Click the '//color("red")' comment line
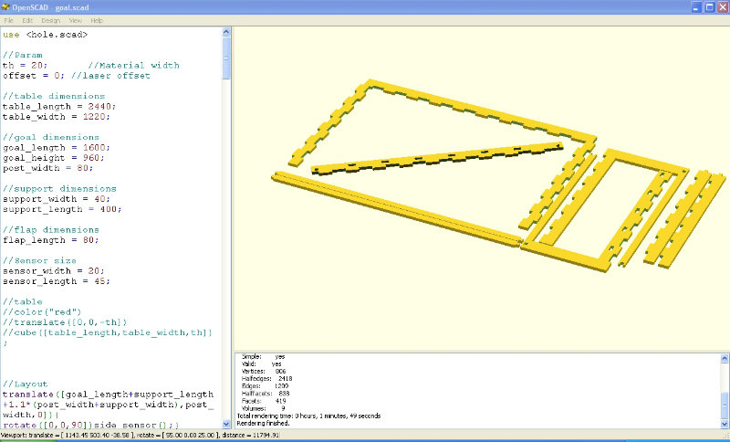Screen dimensions: 730x442 tap(42, 311)
